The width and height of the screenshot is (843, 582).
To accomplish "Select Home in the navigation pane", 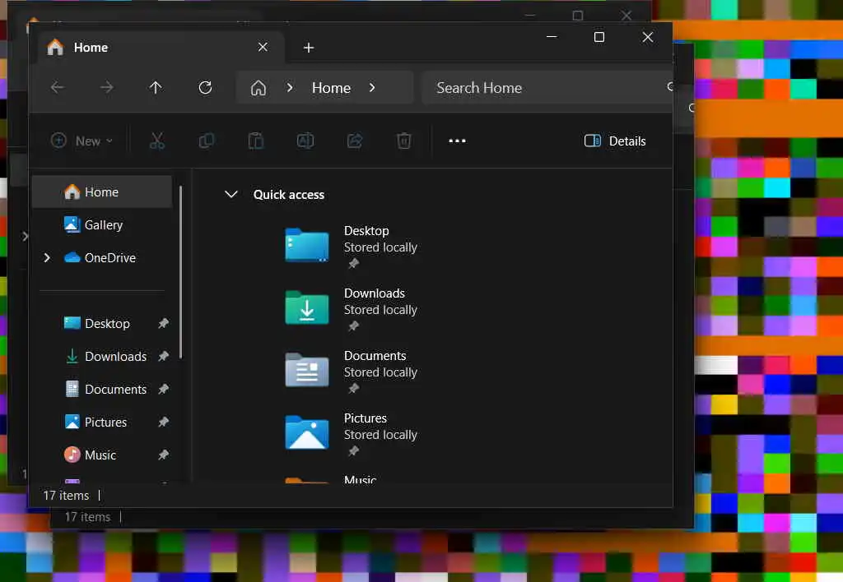I will pyautogui.click(x=102, y=192).
